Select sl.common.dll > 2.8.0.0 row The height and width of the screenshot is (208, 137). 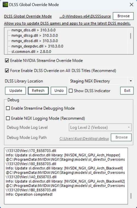[x=31, y=52]
